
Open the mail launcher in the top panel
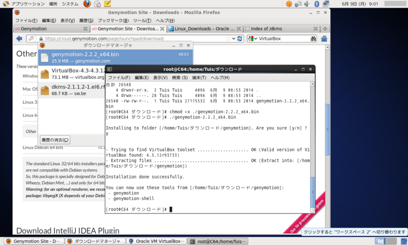point(97,4)
